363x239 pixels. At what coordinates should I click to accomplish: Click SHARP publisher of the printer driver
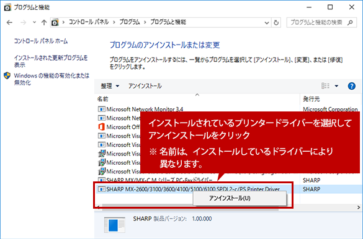(x=311, y=189)
